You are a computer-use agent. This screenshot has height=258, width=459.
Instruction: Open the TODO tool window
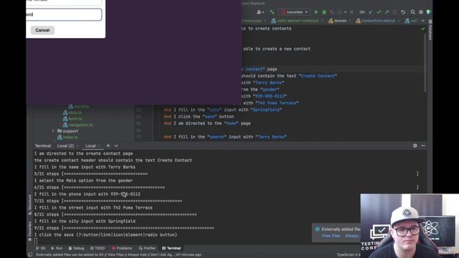click(x=97, y=248)
